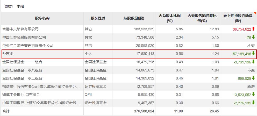Select the 2021一季报 tab
257x116 pixels.
pos(14,6)
